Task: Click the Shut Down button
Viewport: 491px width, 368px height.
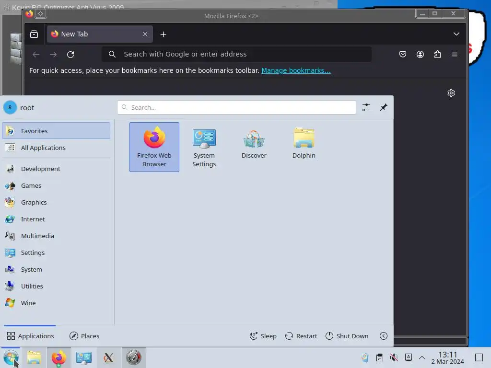Action: pyautogui.click(x=347, y=336)
